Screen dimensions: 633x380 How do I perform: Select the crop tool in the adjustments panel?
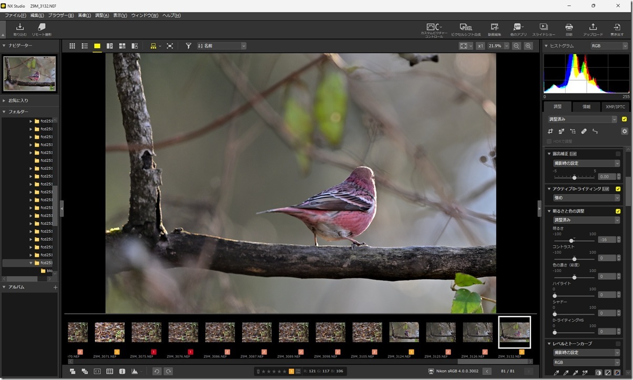click(x=550, y=131)
